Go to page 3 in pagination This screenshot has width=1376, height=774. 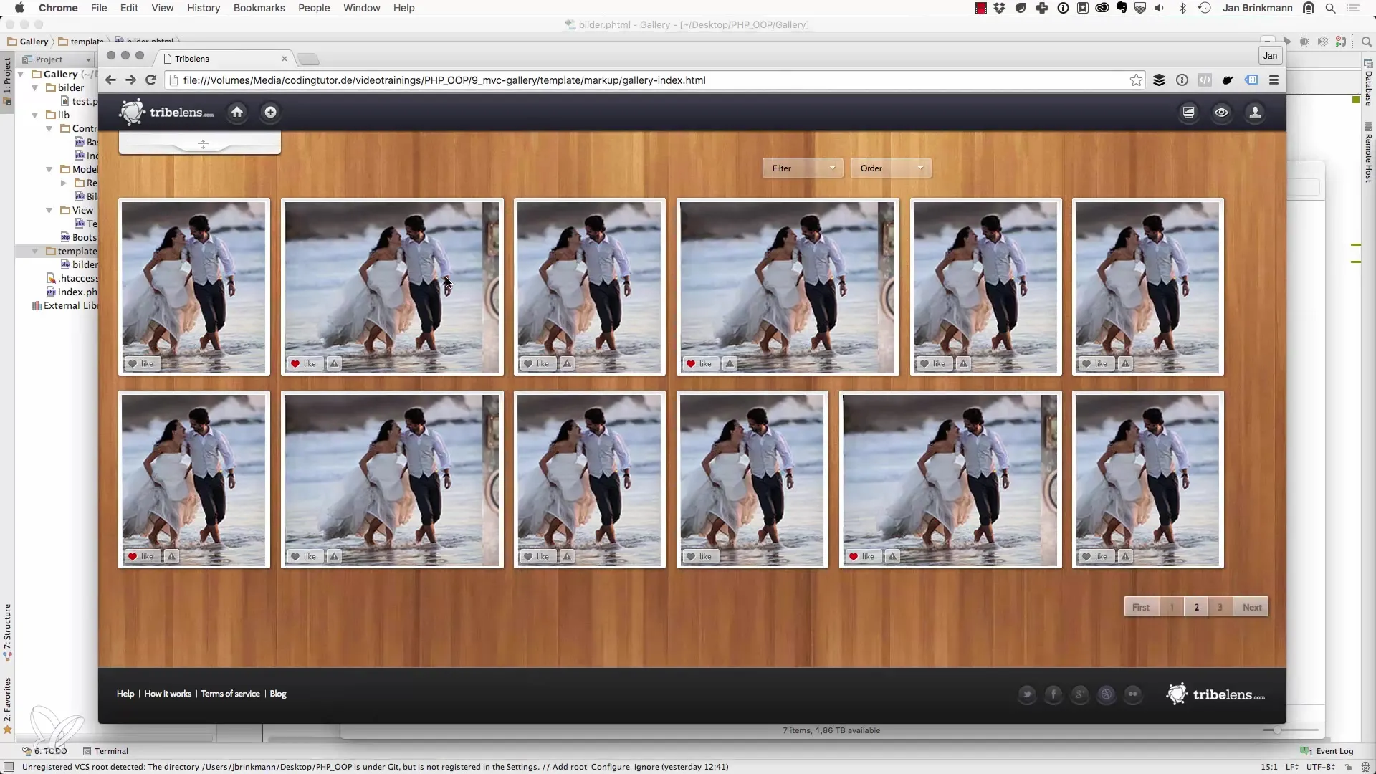tap(1220, 607)
